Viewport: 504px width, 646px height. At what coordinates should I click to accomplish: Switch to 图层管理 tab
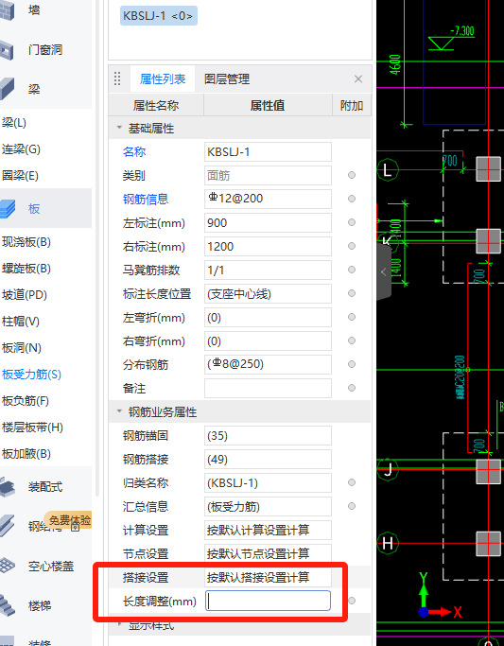(x=227, y=79)
